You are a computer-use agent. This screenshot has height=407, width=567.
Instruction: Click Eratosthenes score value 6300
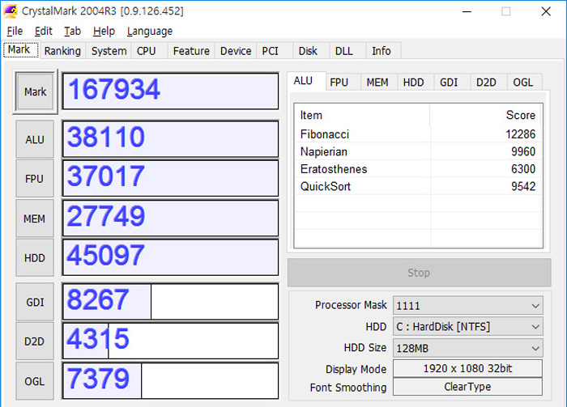(523, 169)
